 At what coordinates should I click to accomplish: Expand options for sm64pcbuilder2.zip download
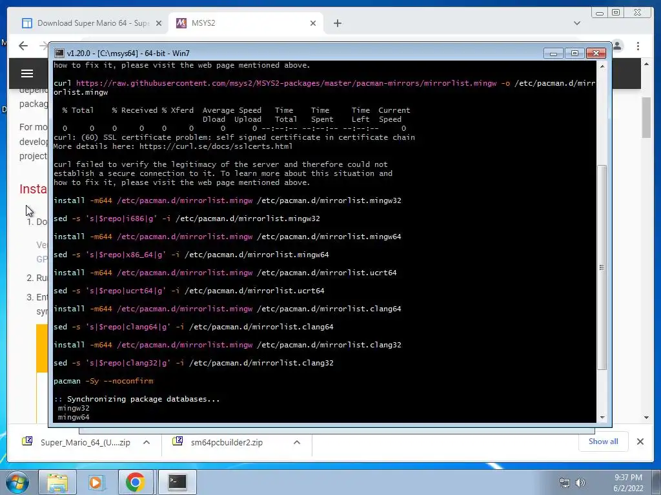point(297,442)
